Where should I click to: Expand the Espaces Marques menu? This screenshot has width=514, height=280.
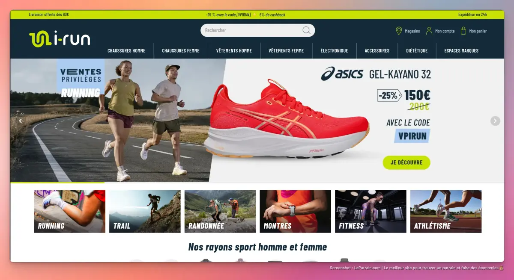pos(461,50)
